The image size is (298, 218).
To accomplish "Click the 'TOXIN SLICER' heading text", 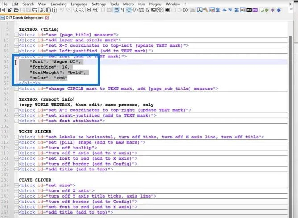I will [x=35, y=132].
